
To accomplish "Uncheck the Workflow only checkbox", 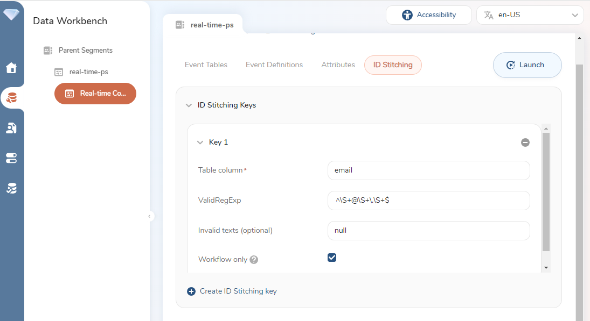I will pos(332,258).
